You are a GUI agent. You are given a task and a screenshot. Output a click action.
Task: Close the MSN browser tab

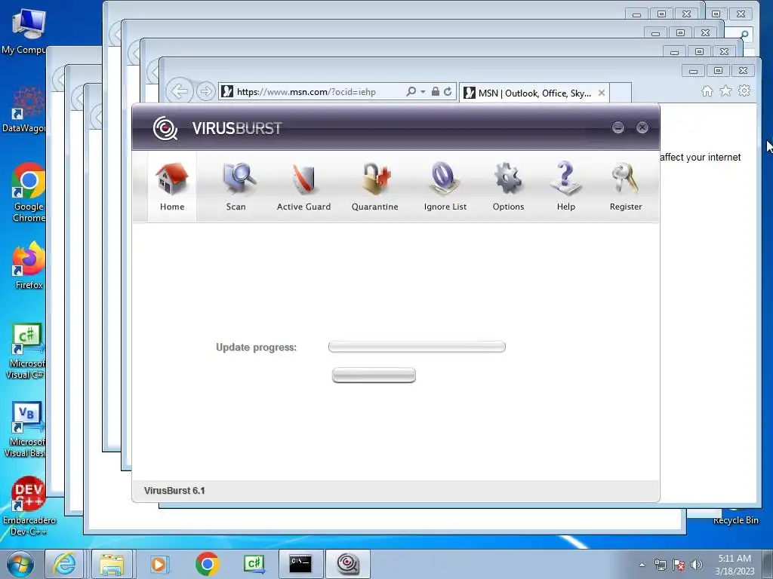pos(602,93)
